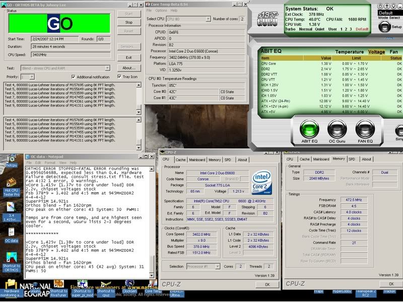Click the ORTHOS Start Time field
The image size is (403, 302).
tap(55, 39)
